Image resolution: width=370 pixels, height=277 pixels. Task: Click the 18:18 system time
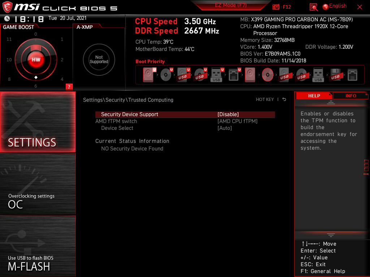29,19
